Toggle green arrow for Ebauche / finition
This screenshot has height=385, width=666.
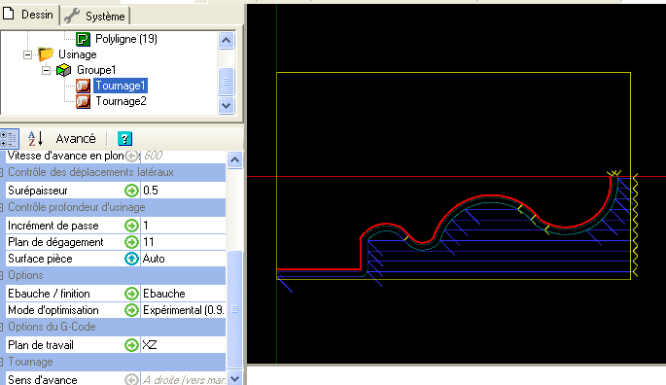[x=131, y=294]
